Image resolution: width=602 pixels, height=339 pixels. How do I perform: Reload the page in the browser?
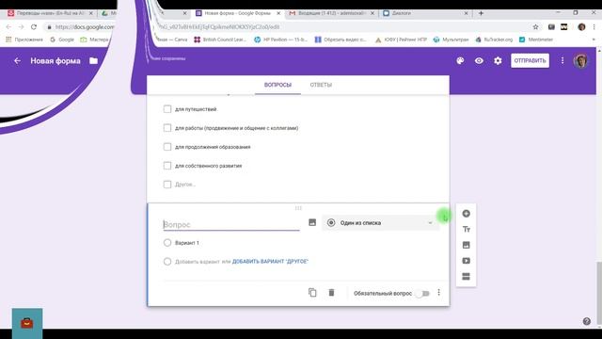click(34, 27)
